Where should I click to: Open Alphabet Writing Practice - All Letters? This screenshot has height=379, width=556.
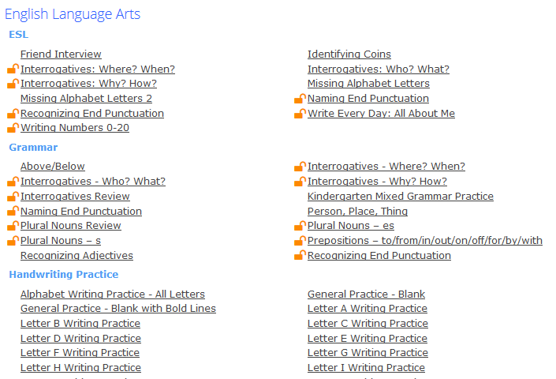tap(113, 295)
